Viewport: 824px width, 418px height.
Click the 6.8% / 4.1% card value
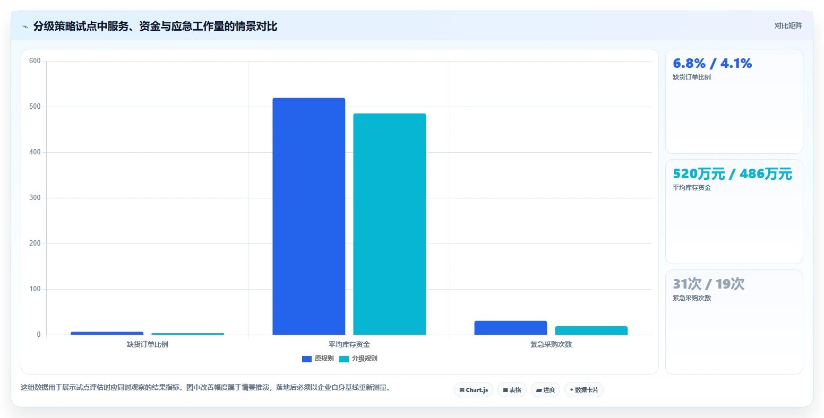[x=713, y=64]
